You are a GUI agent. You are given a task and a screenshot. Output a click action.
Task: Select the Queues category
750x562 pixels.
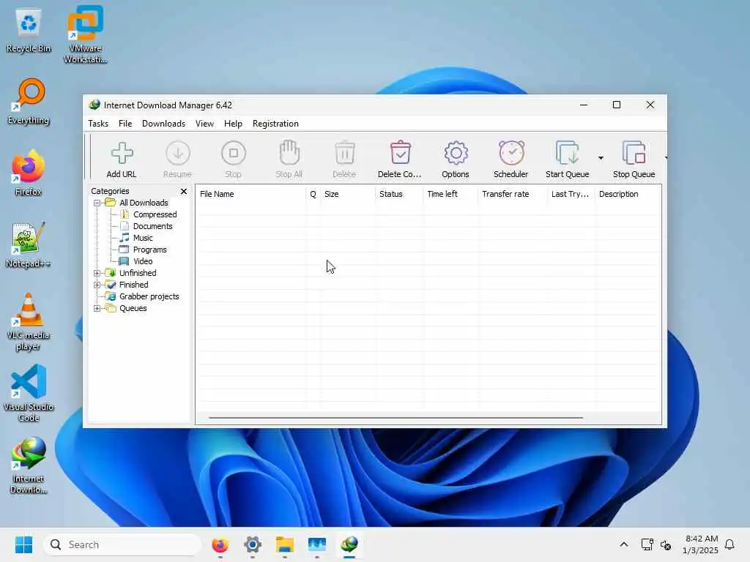tap(133, 308)
